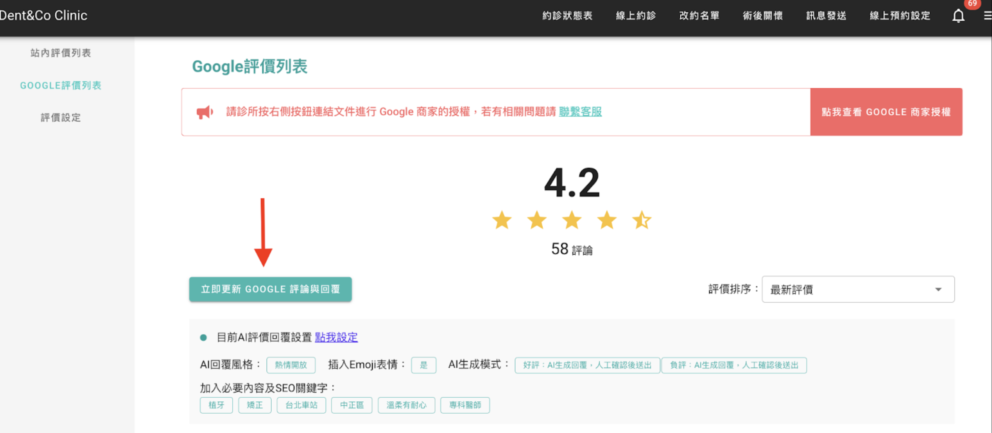Open the 聯繫客服 support link

coord(580,112)
